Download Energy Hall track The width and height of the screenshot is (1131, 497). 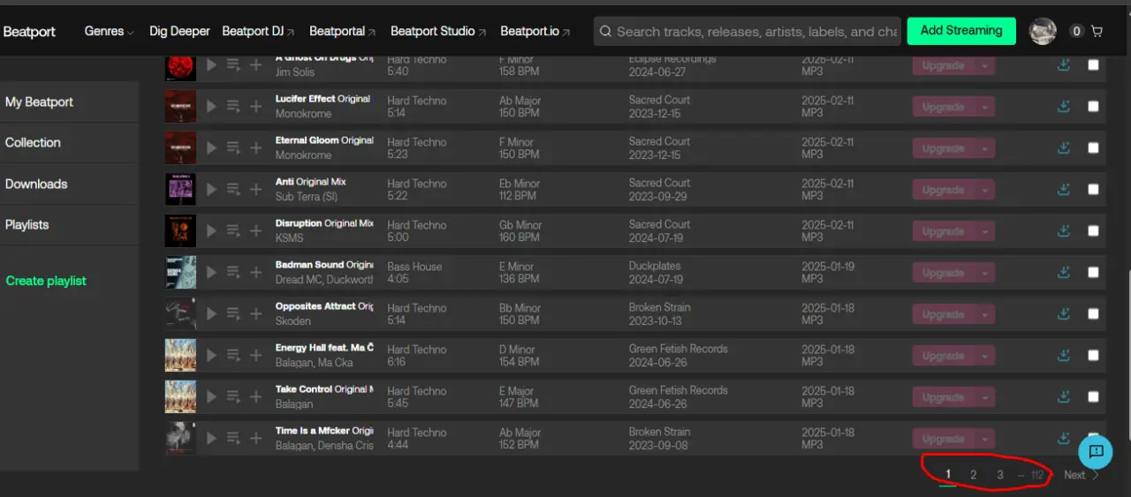click(1064, 355)
